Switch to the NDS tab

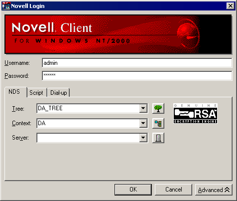[15, 92]
